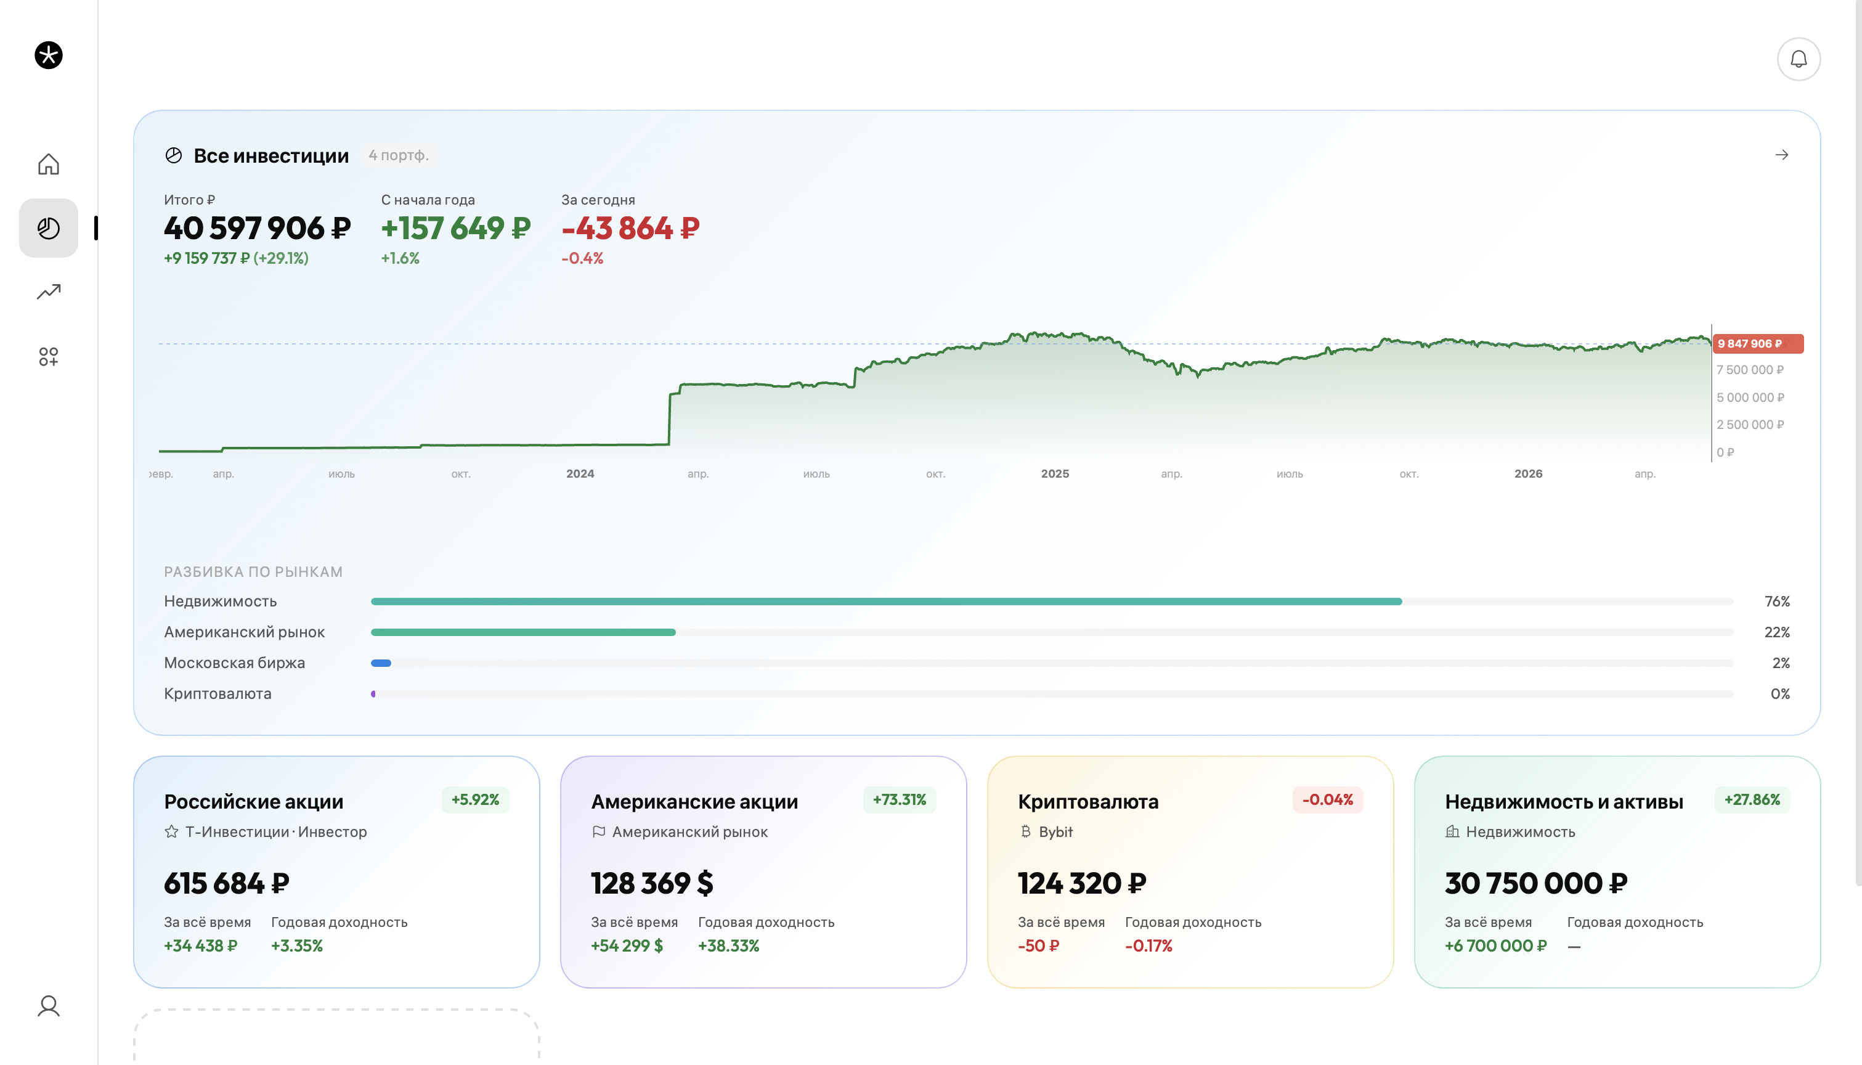Click the Криптовалюта 0% purple allocation dot
This screenshot has height=1065, width=1862.
click(373, 693)
